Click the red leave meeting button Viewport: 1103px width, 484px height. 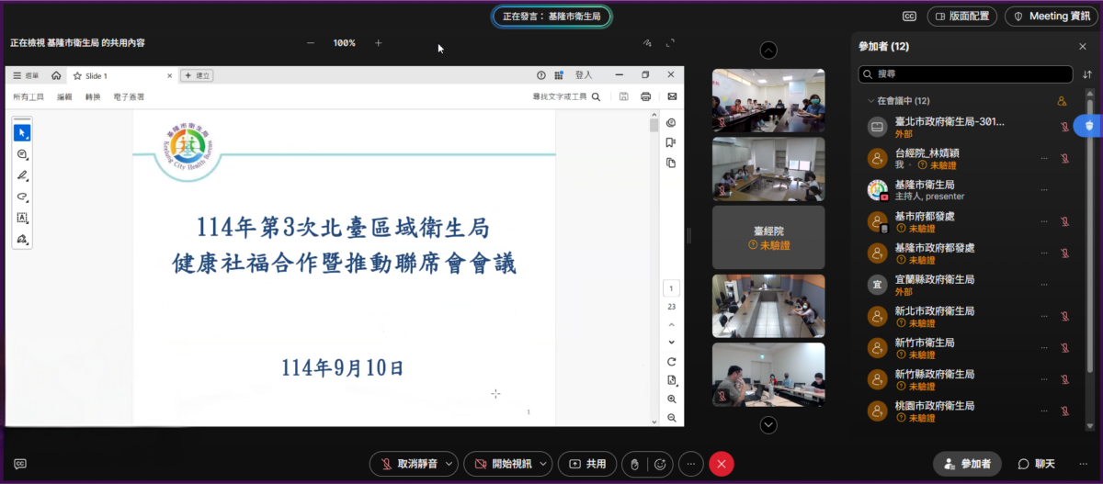pyautogui.click(x=721, y=464)
